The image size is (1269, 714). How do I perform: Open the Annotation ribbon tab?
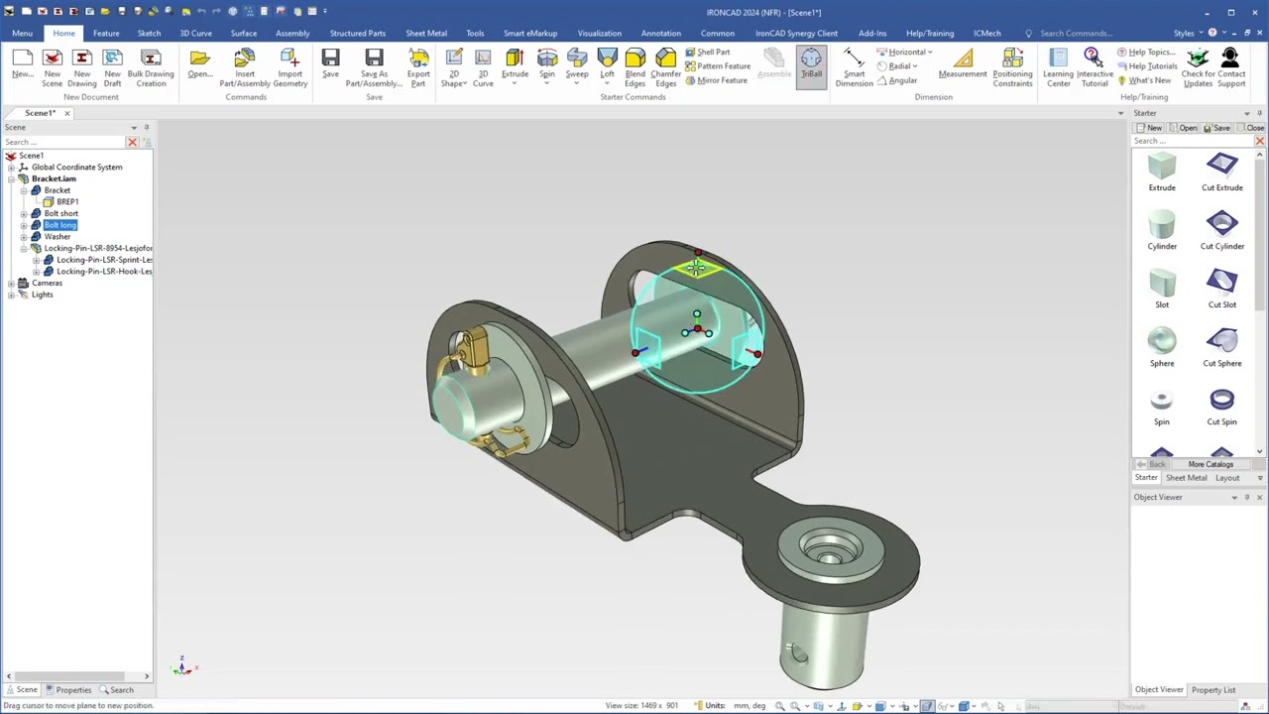click(660, 33)
